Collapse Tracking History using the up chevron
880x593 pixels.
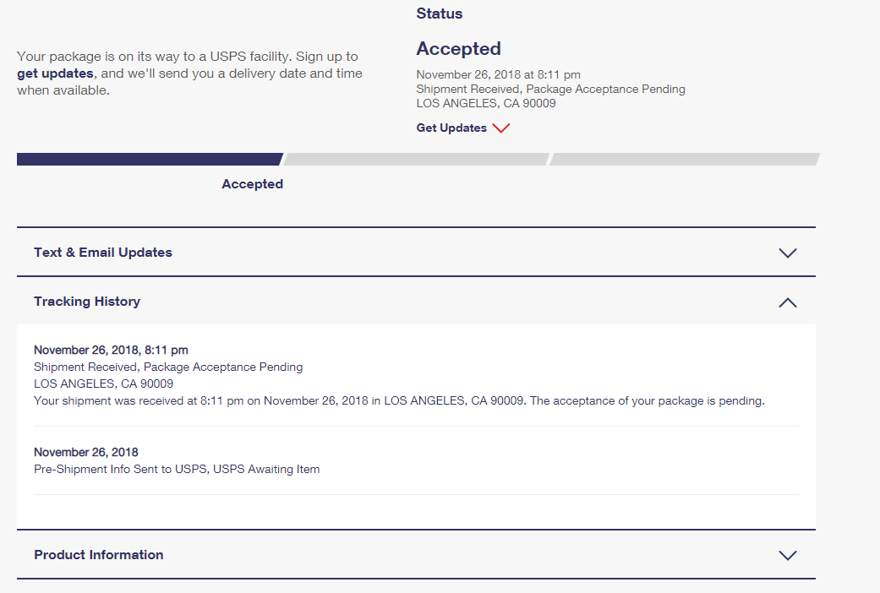[x=787, y=302]
